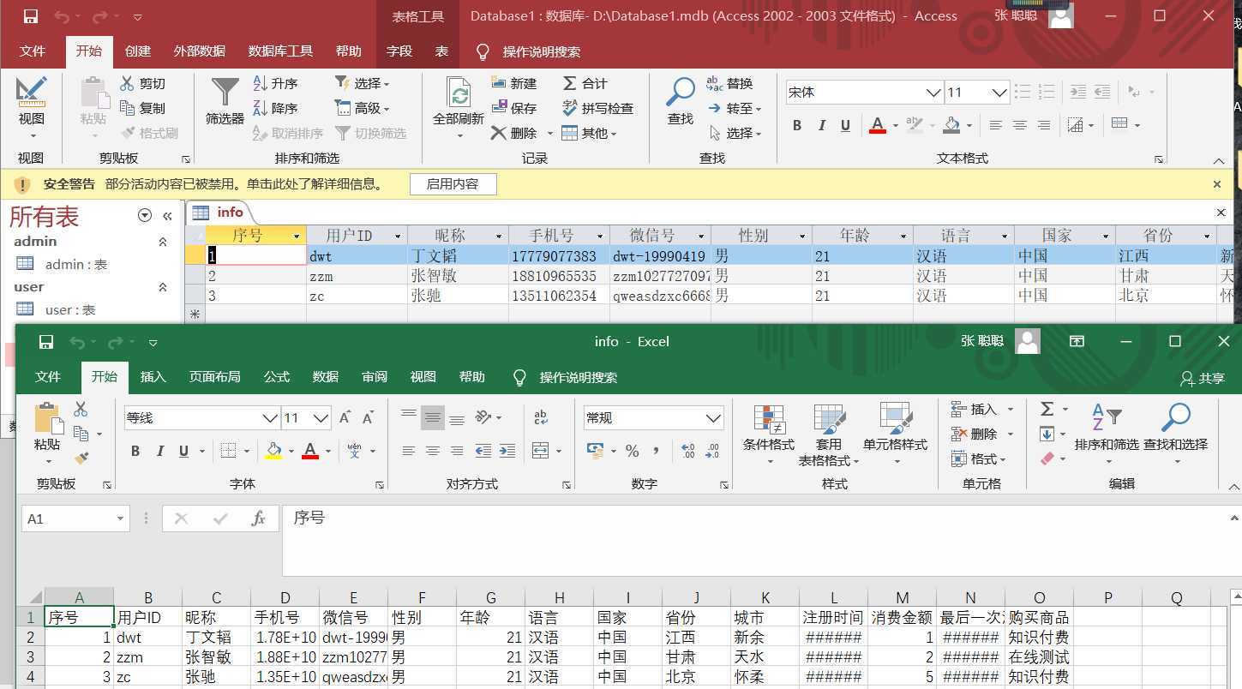Open Access 创建 ribbon tab
The width and height of the screenshot is (1242, 689).
137,51
